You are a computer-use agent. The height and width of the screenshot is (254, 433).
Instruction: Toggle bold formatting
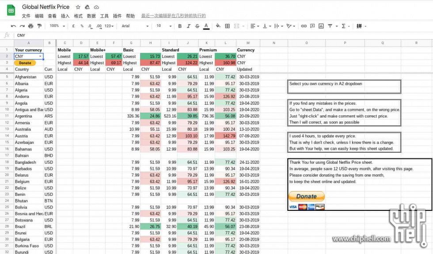tap(180, 26)
